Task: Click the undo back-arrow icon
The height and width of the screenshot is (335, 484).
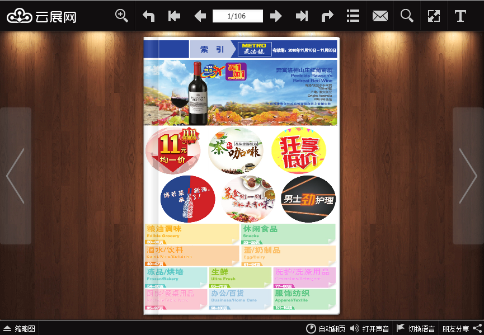Action: tap(148, 16)
